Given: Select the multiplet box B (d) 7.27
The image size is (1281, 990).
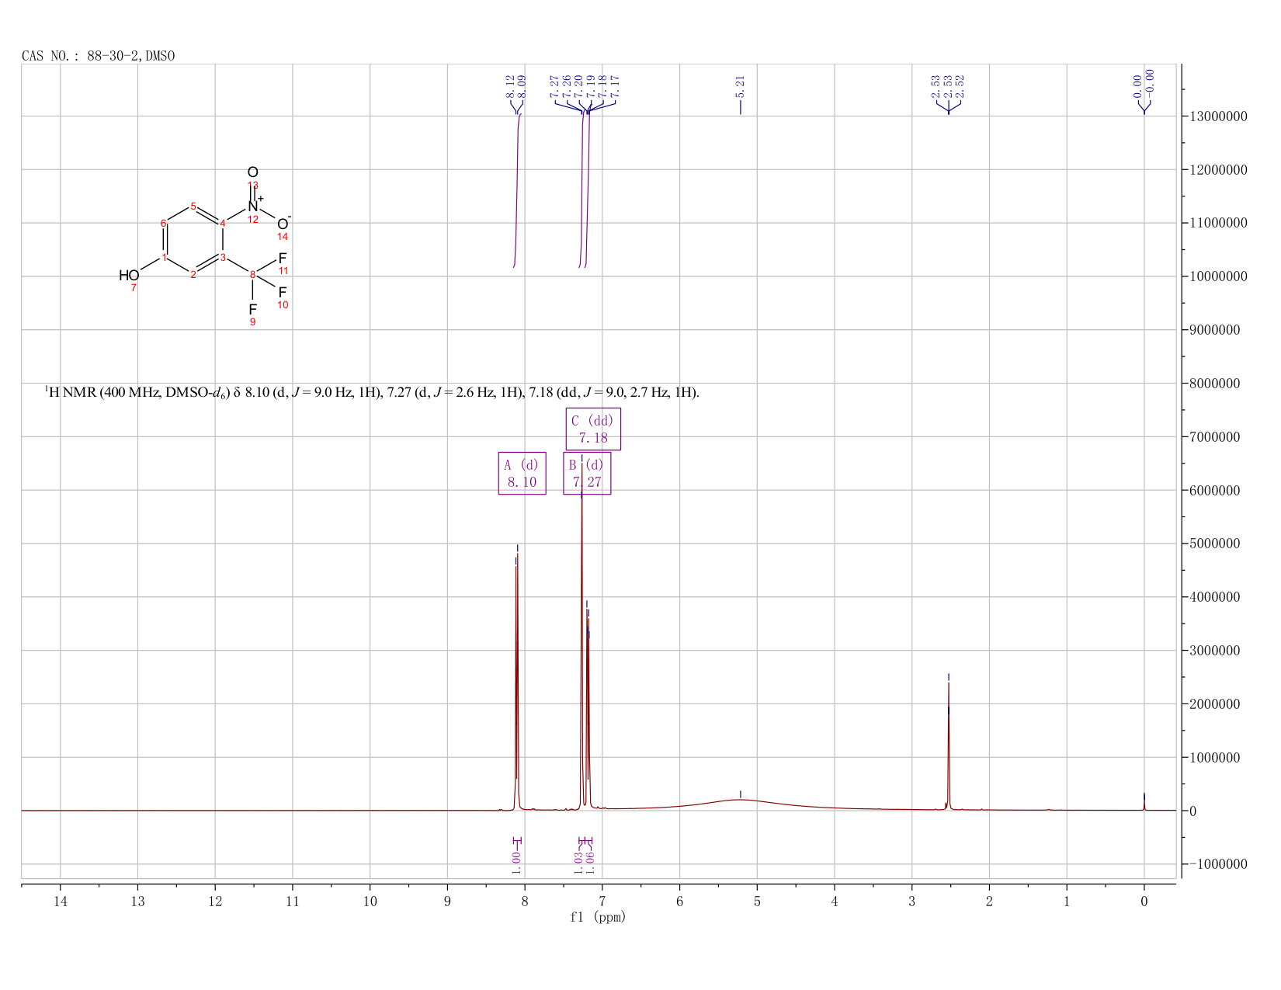Looking at the screenshot, I should [587, 473].
